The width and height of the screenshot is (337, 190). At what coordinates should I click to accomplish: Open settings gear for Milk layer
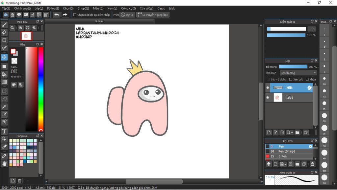(309, 88)
